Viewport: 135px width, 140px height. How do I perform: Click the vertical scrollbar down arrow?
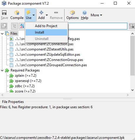pyautogui.click(x=132, y=90)
